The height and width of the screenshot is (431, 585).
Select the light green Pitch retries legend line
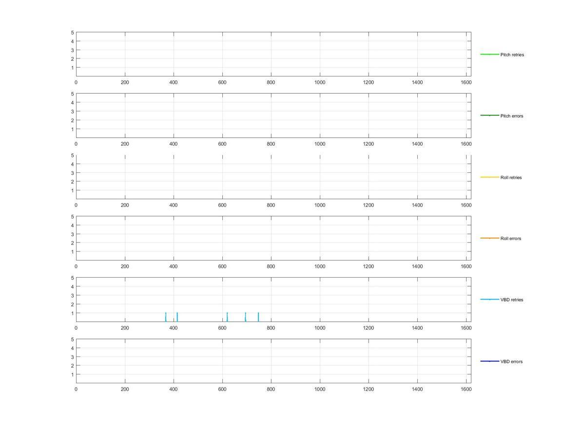[x=490, y=54]
